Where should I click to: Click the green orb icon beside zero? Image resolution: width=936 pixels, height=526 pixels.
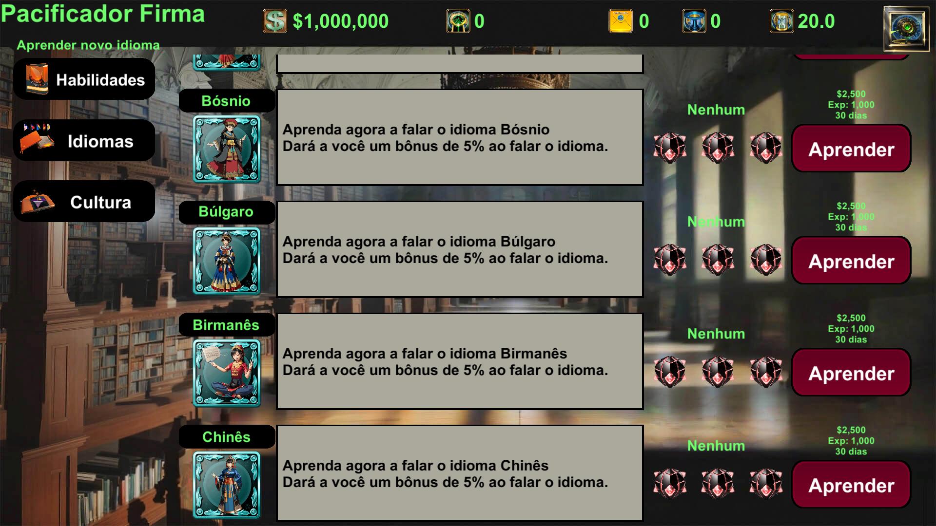pyautogui.click(x=458, y=21)
